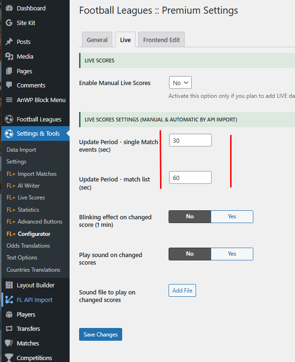
Task: Open FL+ Import Matches submenu item
Action: (31, 174)
